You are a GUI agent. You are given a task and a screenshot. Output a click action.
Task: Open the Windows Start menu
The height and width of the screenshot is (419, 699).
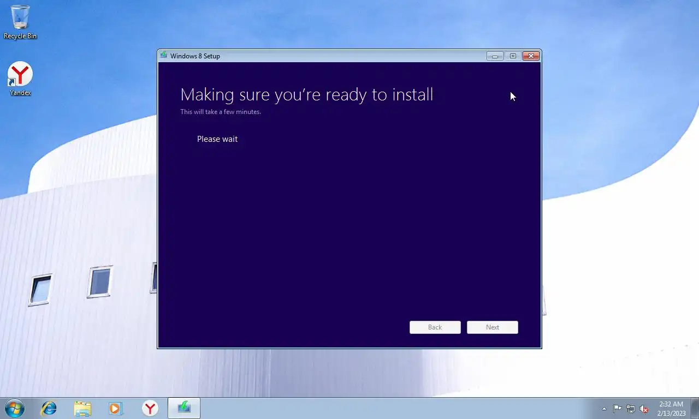tap(14, 408)
